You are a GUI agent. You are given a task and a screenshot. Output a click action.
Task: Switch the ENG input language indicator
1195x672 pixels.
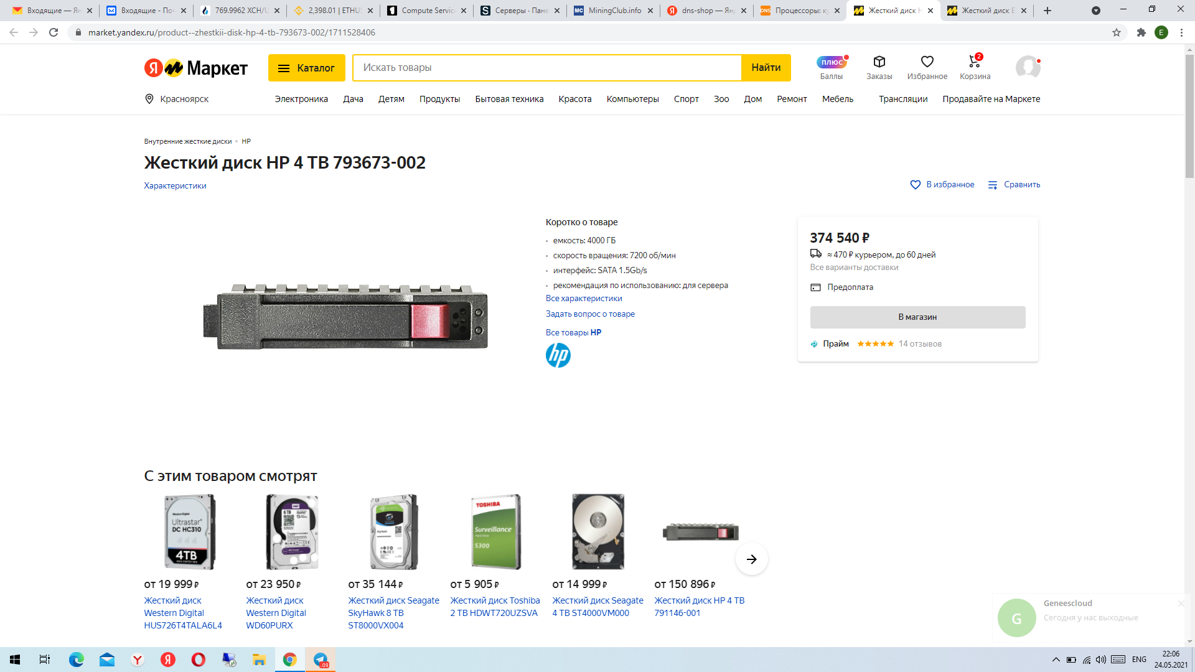click(1139, 660)
